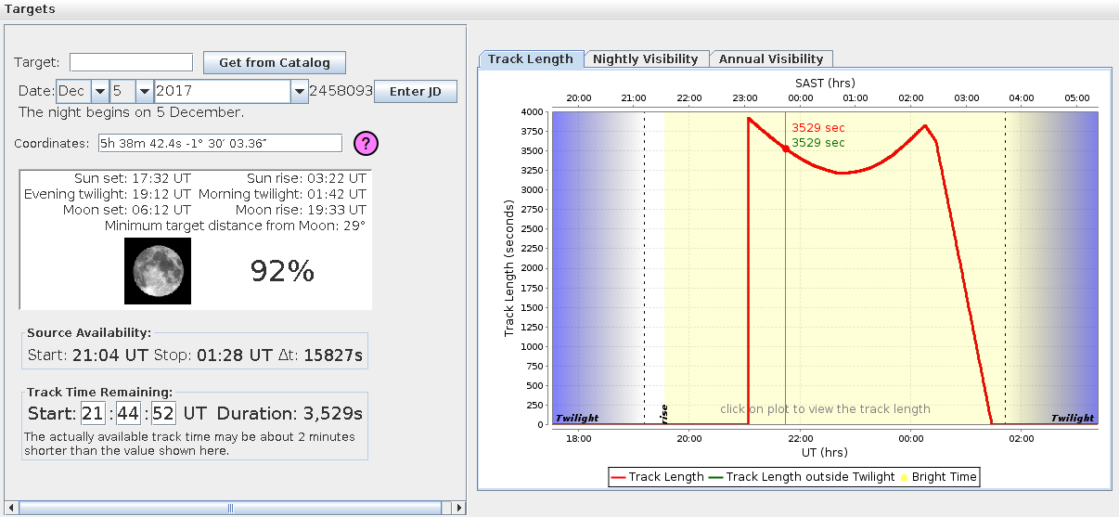This screenshot has height=517, width=1119.
Task: Expand the day dropdown showing 5
Action: click(x=144, y=91)
